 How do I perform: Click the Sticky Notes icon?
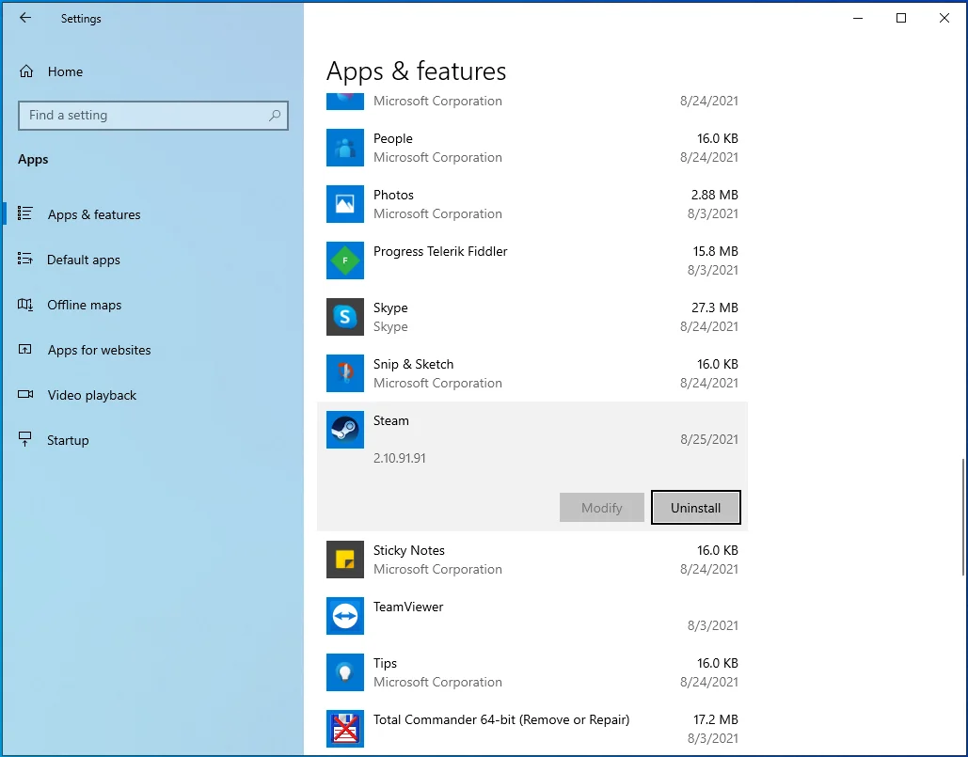click(x=345, y=559)
